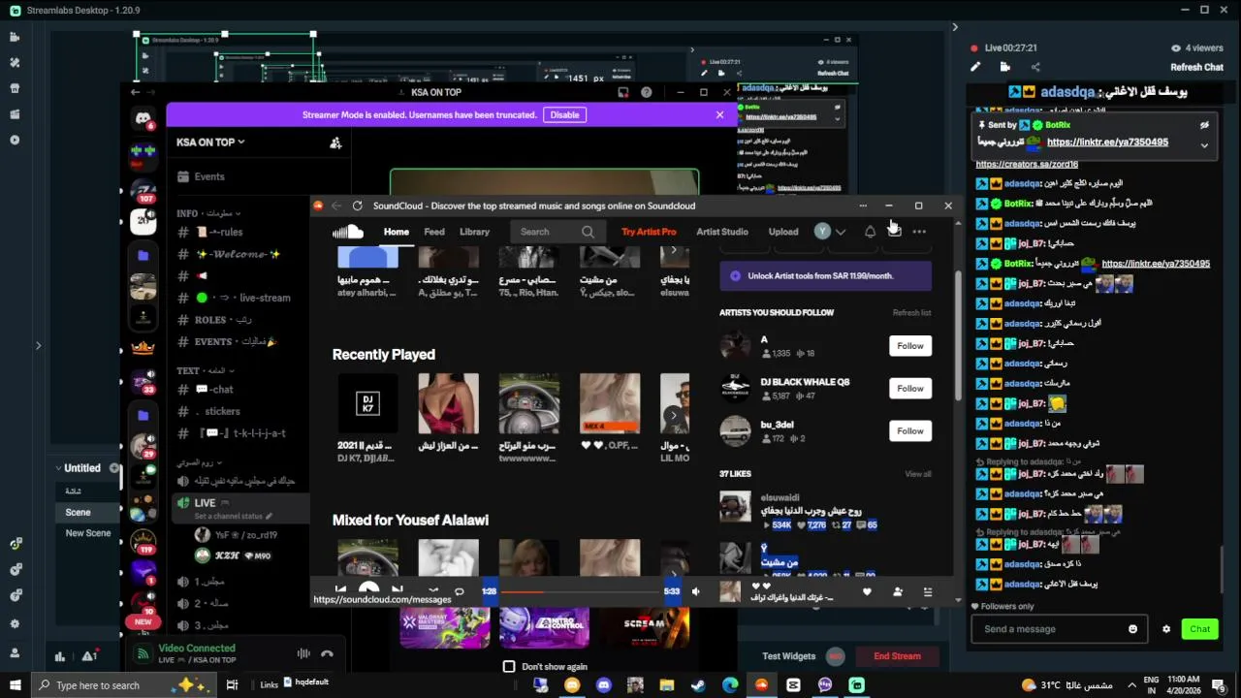
Task: Open Discord direct messages home icon
Action: pyautogui.click(x=143, y=119)
